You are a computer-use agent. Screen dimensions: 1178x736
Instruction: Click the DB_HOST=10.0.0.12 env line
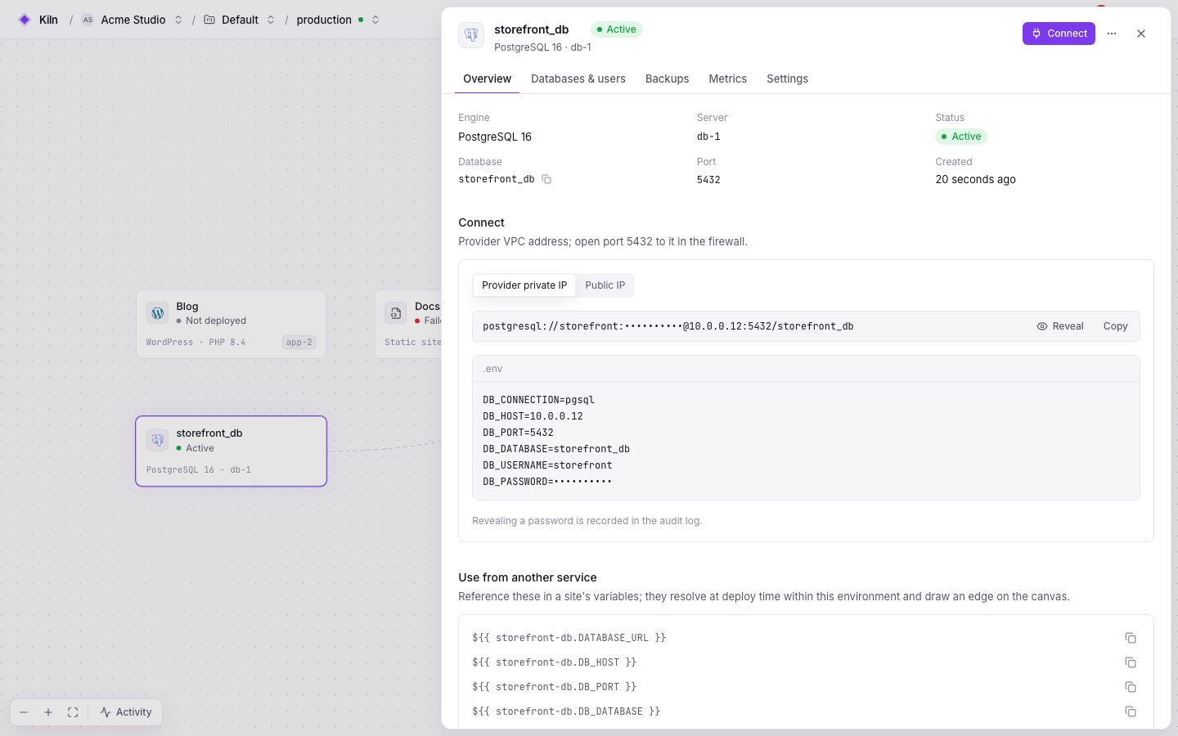pos(533,416)
